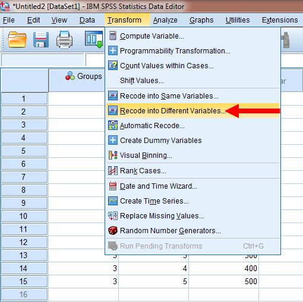Open the Data menu
The width and height of the screenshot is (303, 302).
(87, 20)
